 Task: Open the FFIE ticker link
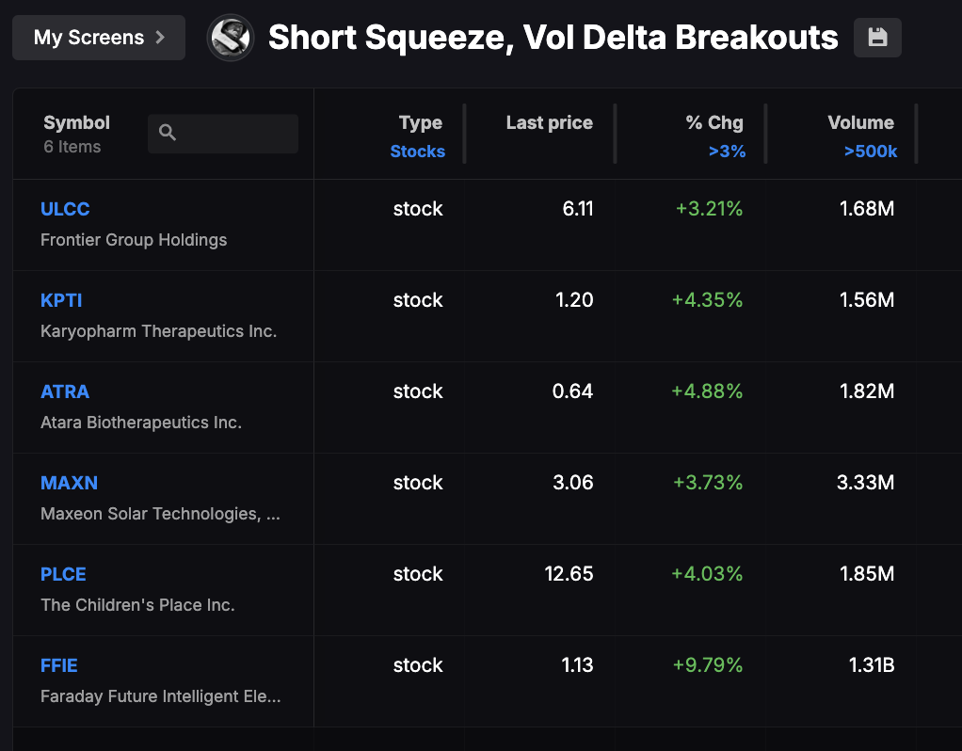59,665
